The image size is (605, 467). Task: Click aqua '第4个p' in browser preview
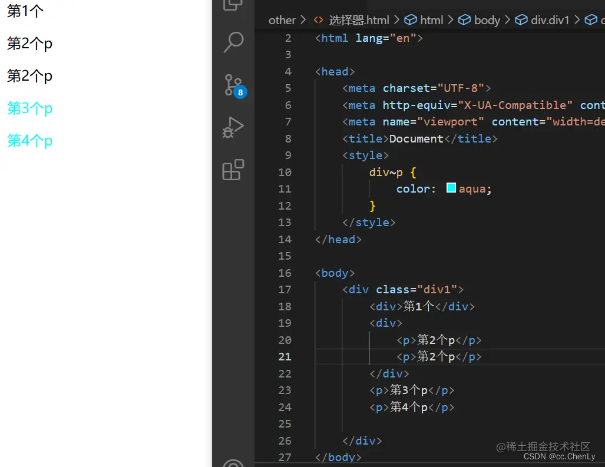click(x=29, y=141)
